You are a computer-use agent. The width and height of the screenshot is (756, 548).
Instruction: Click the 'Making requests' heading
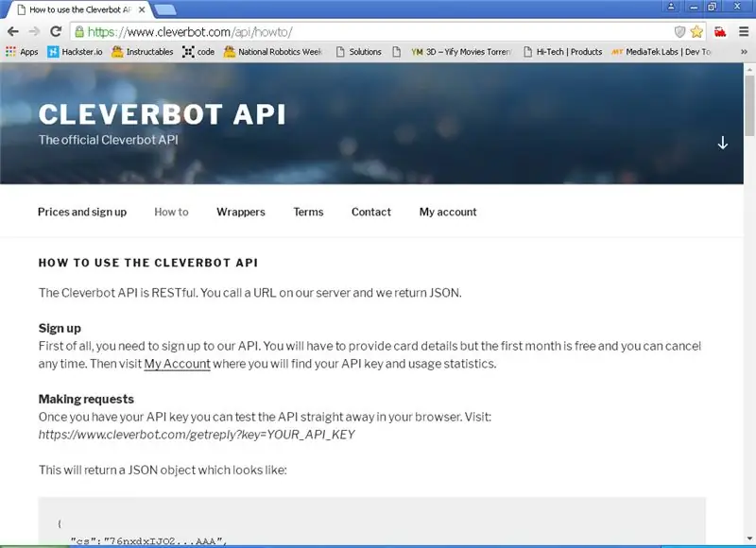[86, 399]
